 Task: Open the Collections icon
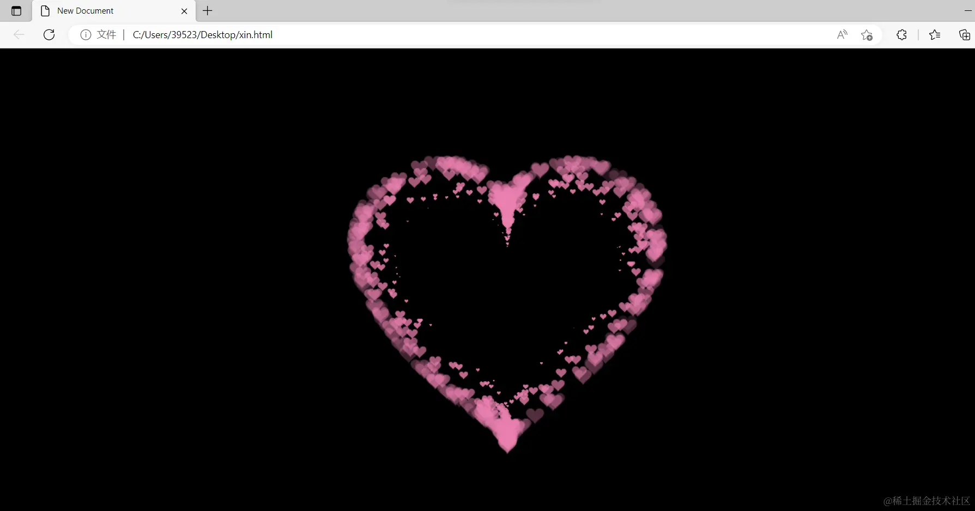coord(964,35)
